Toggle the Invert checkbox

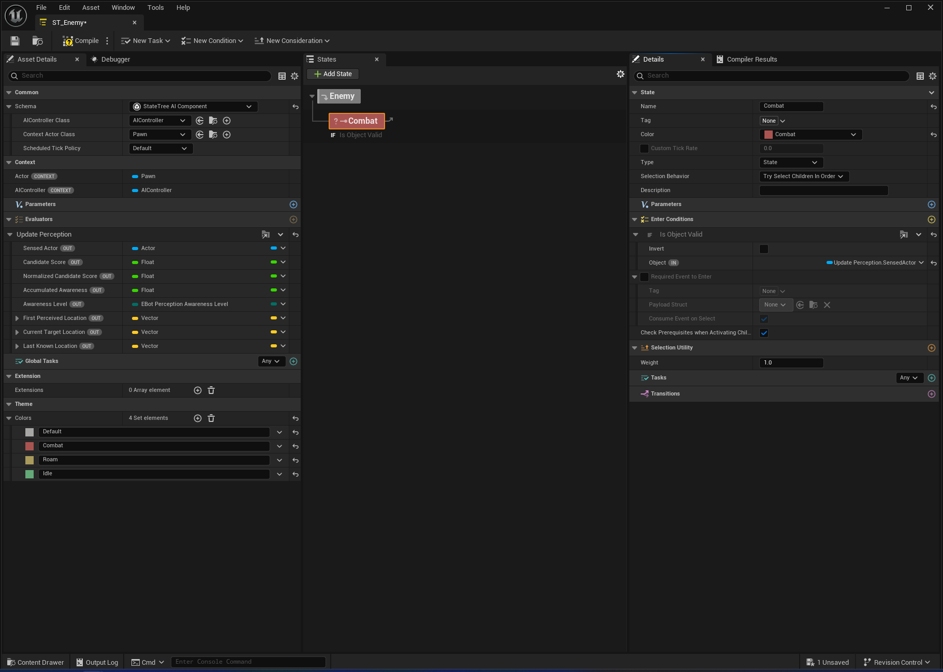[x=763, y=249]
